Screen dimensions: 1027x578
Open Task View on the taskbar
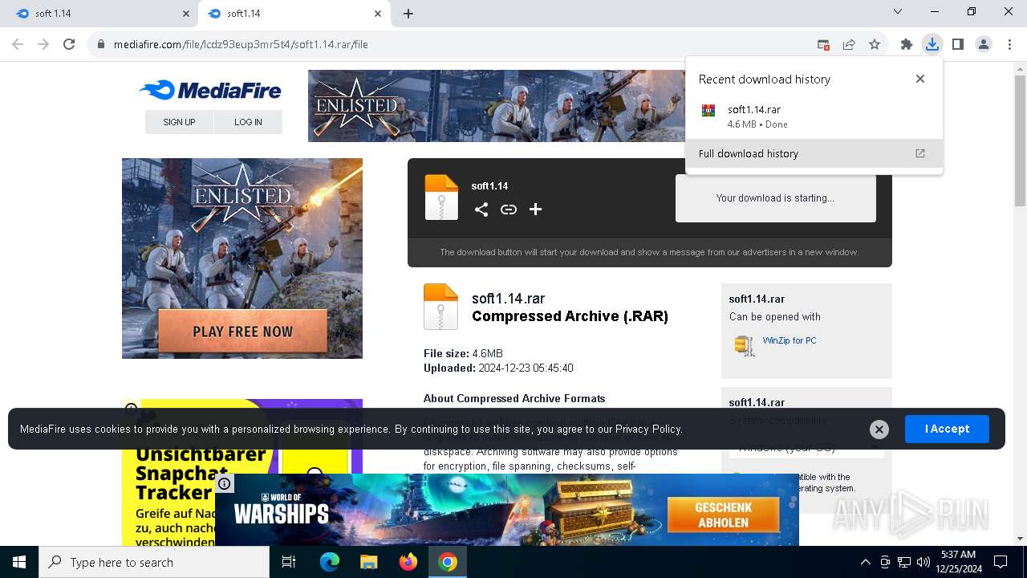pyautogui.click(x=289, y=562)
